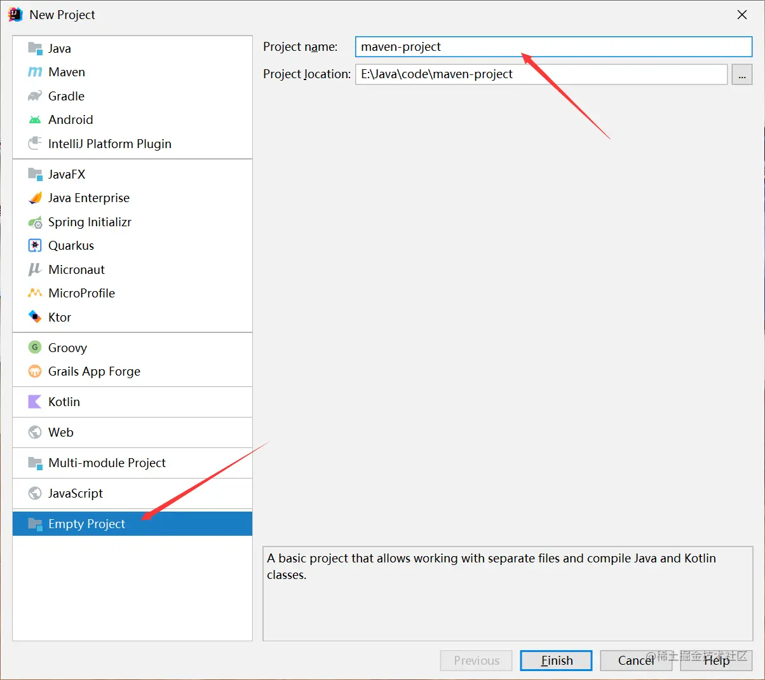Select Spring Initializr generator
Viewport: 765px width, 680px height.
pyautogui.click(x=90, y=222)
